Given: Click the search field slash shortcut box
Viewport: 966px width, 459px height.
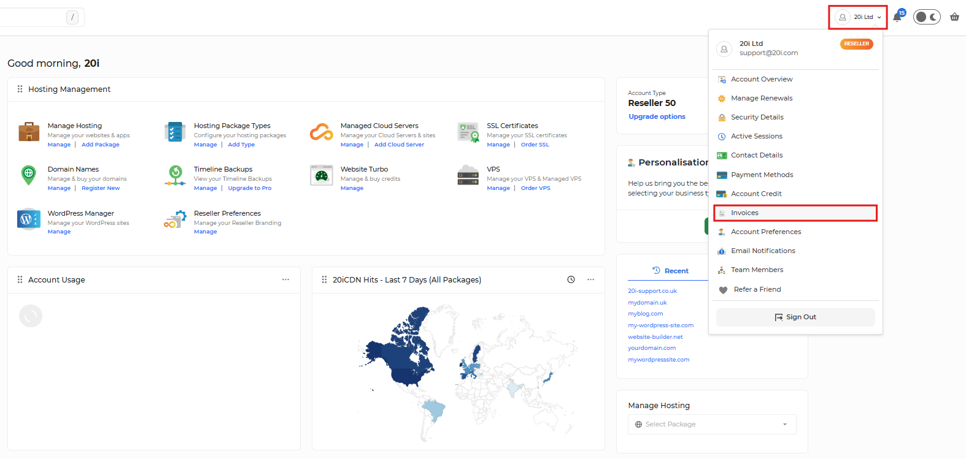Looking at the screenshot, I should [72, 17].
